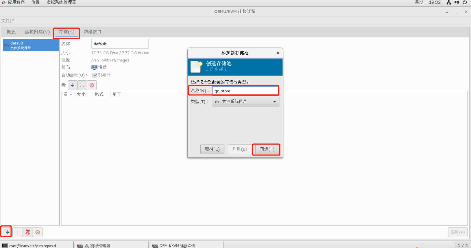Image resolution: width=471 pixels, height=248 pixels.
Task: Switch to the 虚拟网络(V) tab
Action: point(37,32)
